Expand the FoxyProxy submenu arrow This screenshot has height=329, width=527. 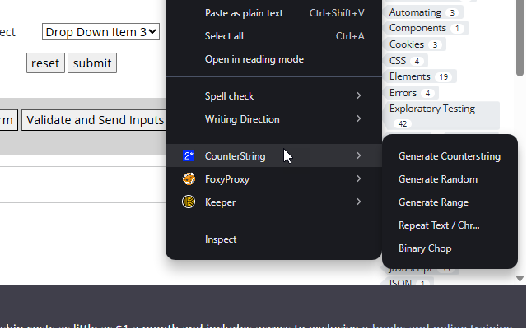[x=359, y=178]
